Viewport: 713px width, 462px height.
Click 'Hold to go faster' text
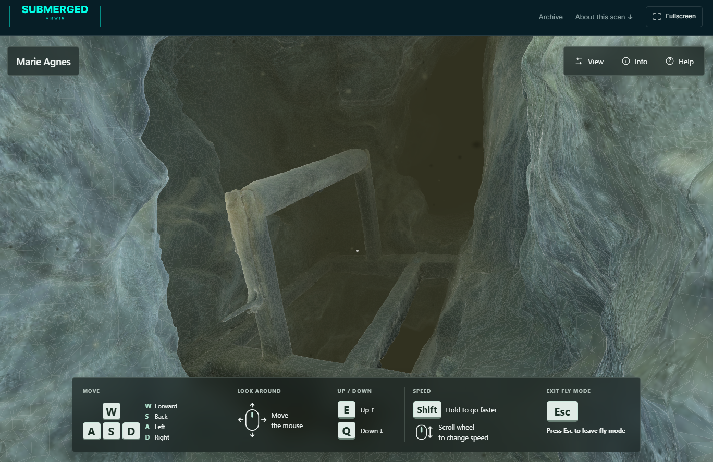click(x=471, y=410)
